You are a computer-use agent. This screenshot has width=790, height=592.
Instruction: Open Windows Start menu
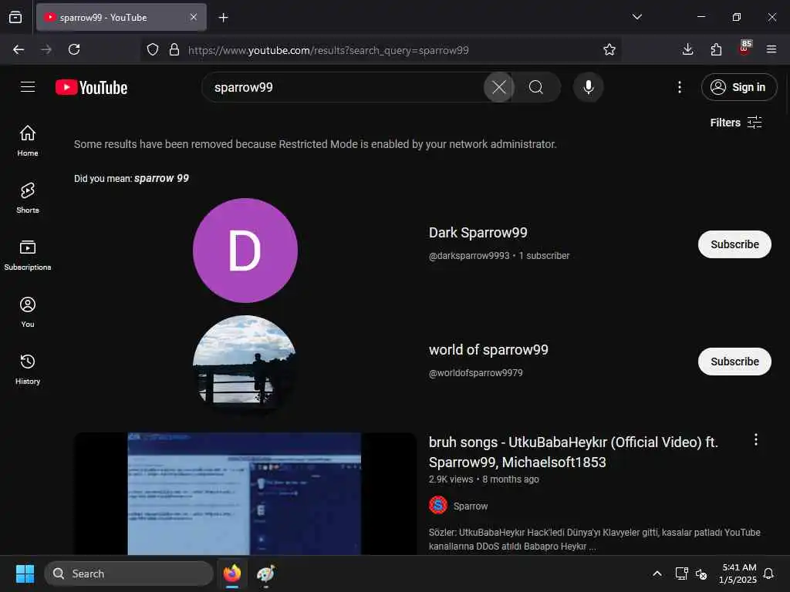[25, 573]
